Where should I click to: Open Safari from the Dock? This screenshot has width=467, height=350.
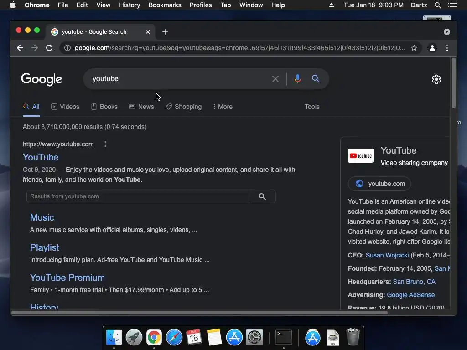174,338
